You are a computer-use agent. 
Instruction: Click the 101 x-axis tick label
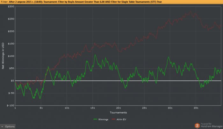[67, 108]
